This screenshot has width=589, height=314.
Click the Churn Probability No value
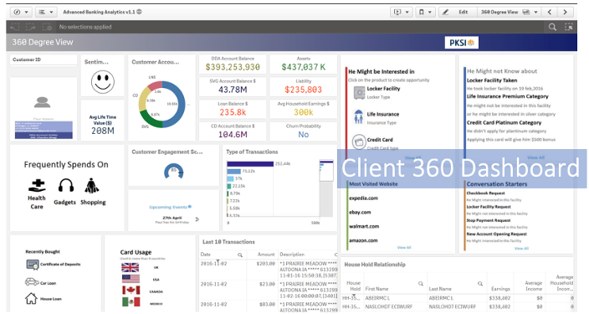tap(304, 135)
